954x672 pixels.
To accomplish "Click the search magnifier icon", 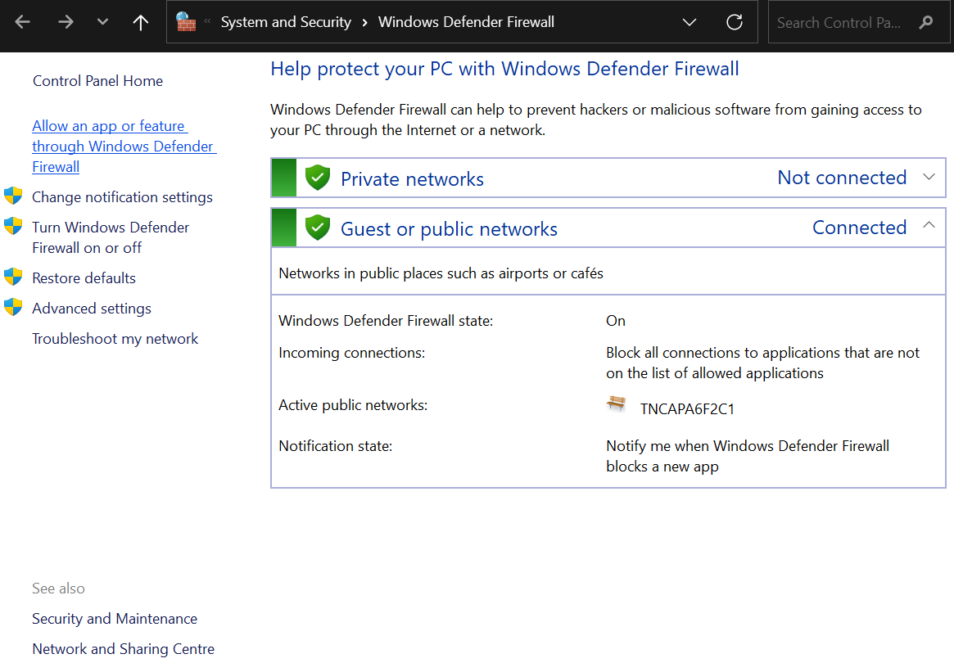I will [926, 22].
